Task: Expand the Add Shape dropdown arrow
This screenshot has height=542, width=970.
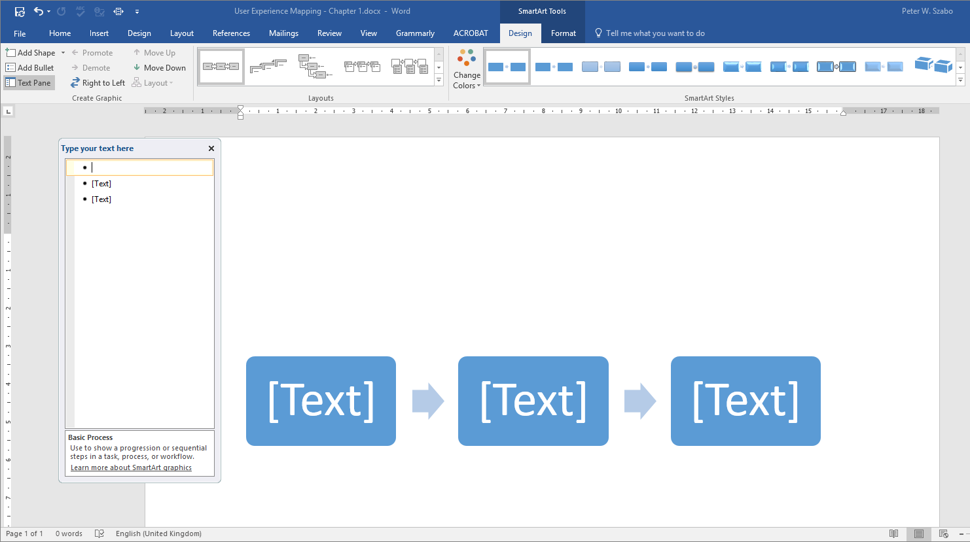Action: pos(63,53)
